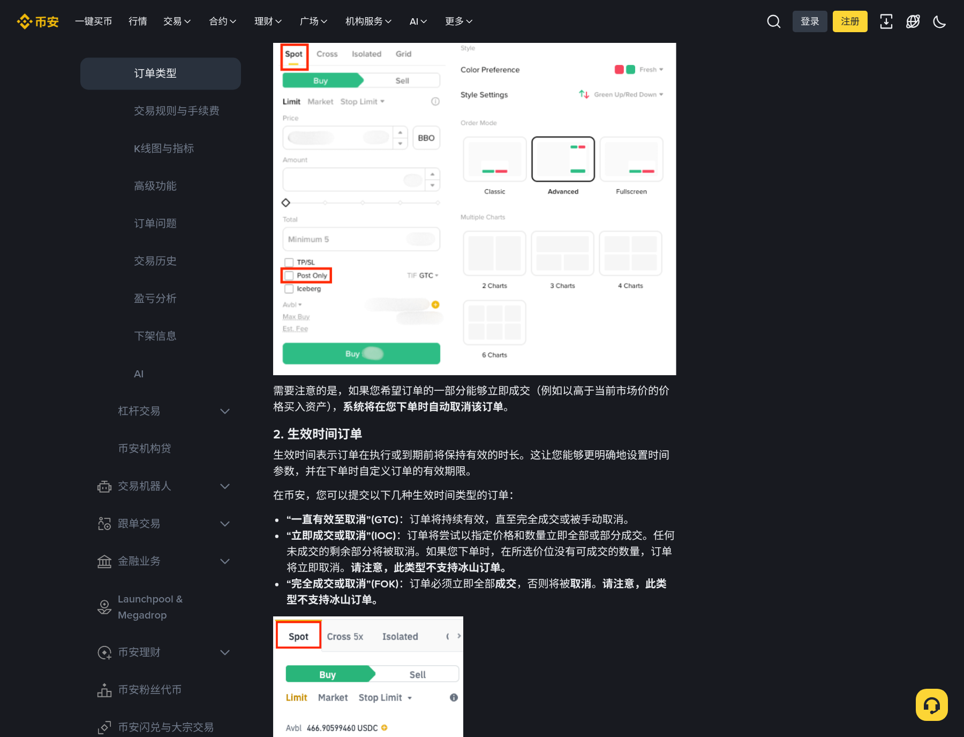Open the 交易 dropdown in the navbar
Screen dimensions: 964x737
pyautogui.click(x=177, y=21)
